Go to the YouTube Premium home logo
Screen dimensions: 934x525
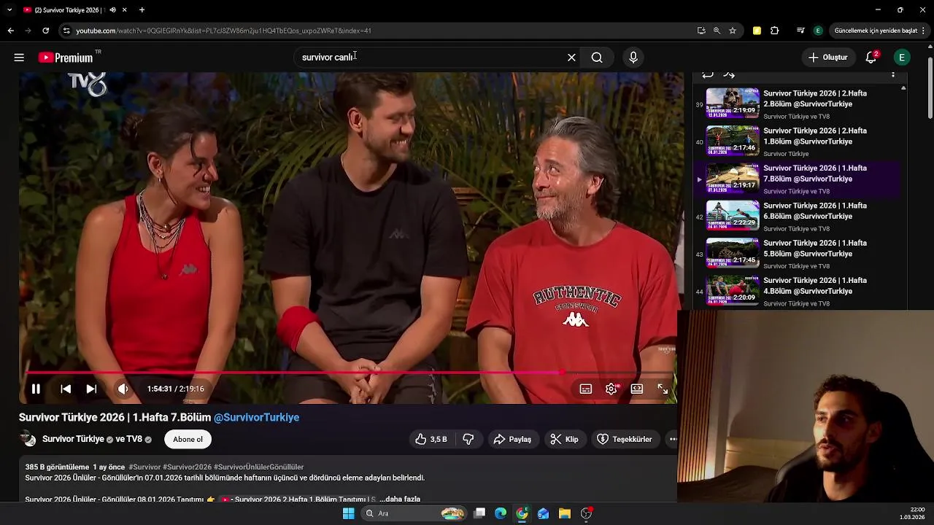pos(66,58)
